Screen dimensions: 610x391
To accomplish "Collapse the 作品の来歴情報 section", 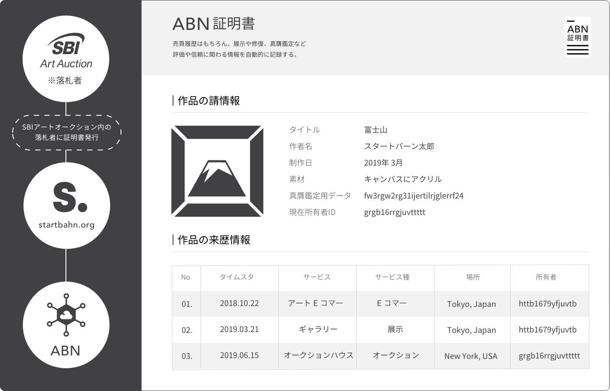I will click(213, 239).
